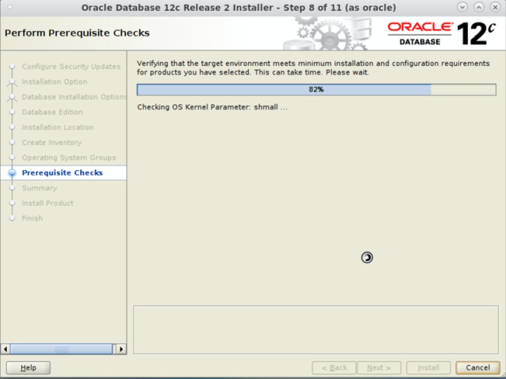Image resolution: width=506 pixels, height=379 pixels.
Task: Click the Prerequisite Checks step bullet icon
Action: pos(12,173)
